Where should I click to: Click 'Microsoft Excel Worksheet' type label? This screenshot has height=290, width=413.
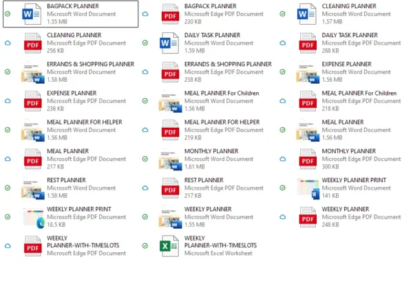tap(218, 254)
